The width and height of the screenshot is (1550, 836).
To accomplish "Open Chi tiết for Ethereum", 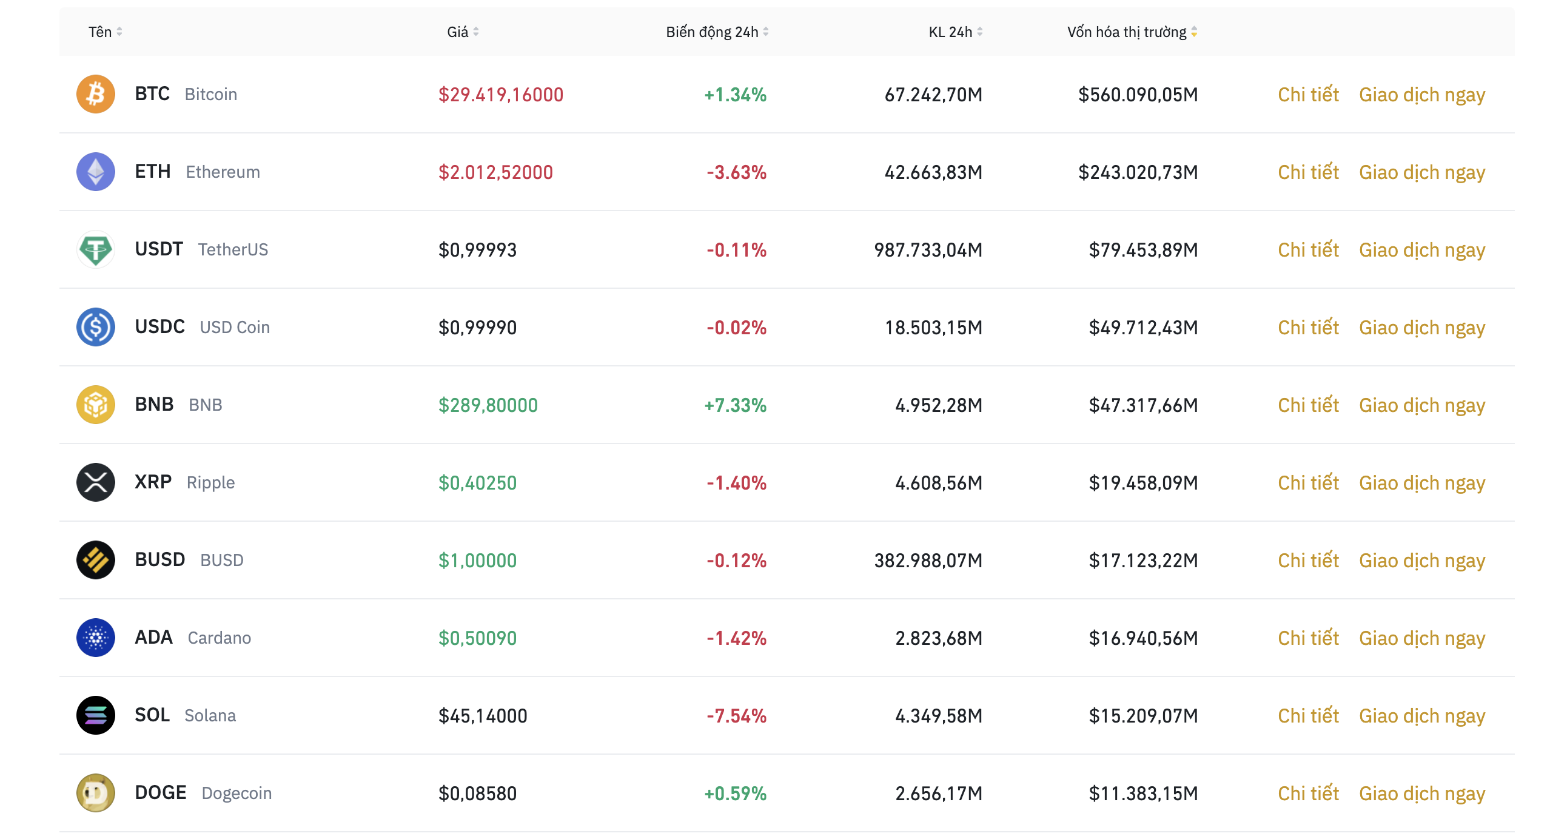I will point(1308,172).
